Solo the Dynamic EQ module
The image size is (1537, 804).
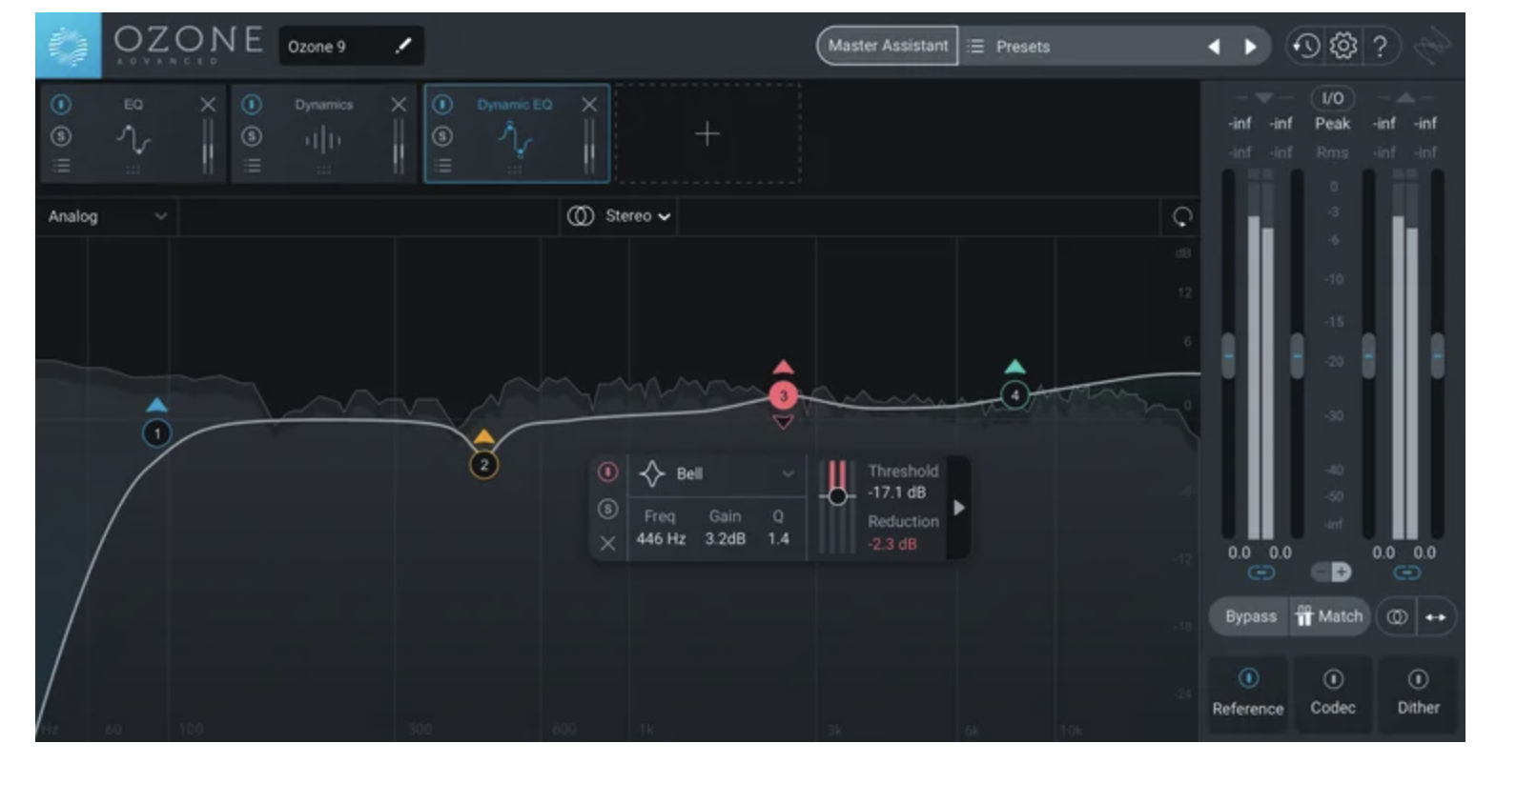click(442, 136)
